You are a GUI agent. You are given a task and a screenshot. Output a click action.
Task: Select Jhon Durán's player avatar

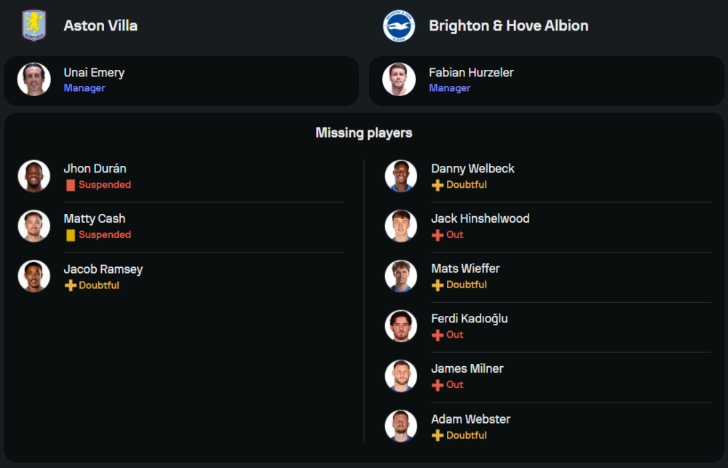[34, 176]
